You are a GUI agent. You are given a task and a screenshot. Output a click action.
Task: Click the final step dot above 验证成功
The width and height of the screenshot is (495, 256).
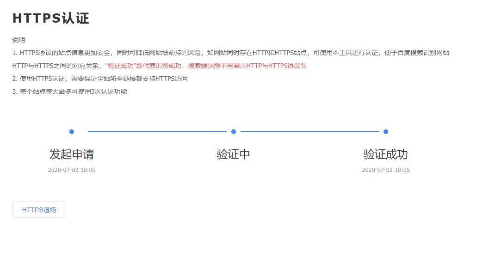[x=386, y=132]
